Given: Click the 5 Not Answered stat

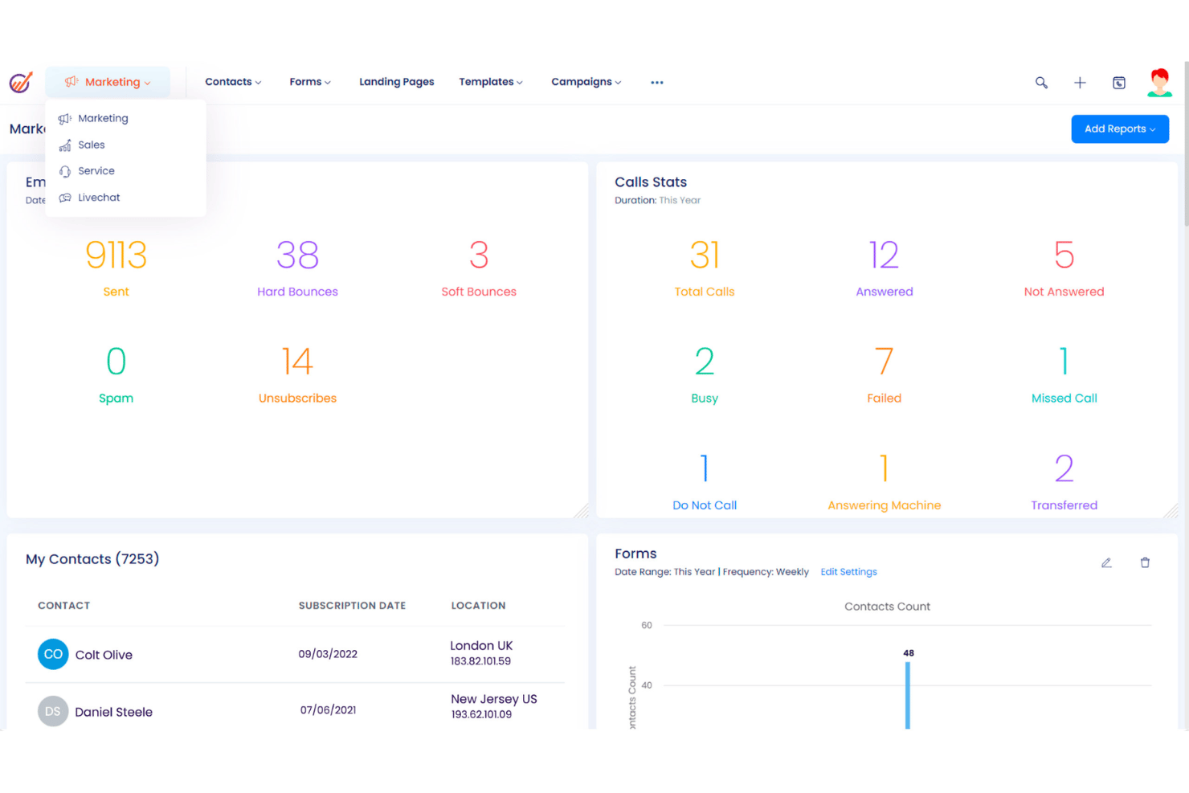Looking at the screenshot, I should pos(1064,268).
